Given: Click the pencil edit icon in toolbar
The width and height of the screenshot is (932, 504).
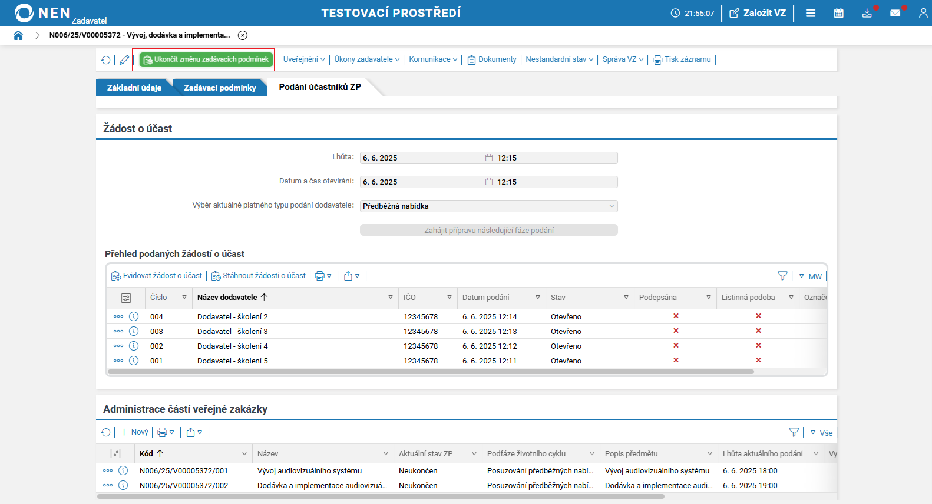Looking at the screenshot, I should 124,60.
